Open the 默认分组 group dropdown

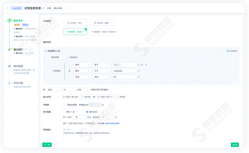pyautogui.click(x=60, y=8)
